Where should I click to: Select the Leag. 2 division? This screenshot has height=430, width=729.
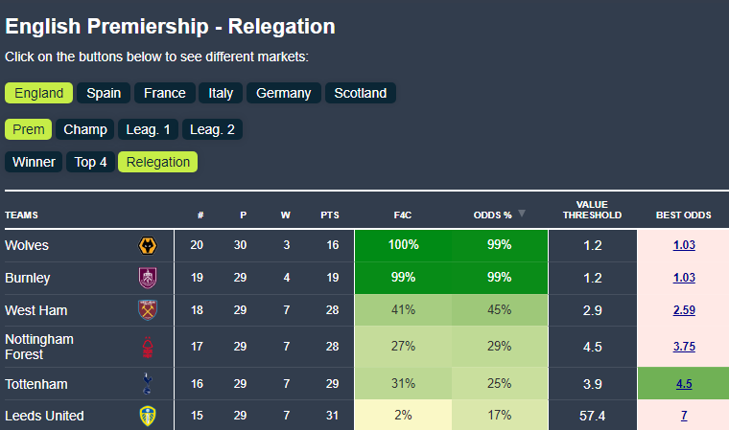[x=213, y=129]
